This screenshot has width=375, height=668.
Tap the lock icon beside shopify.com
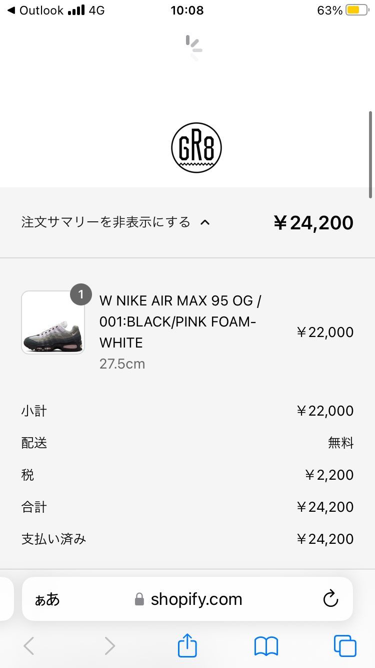[x=139, y=599]
